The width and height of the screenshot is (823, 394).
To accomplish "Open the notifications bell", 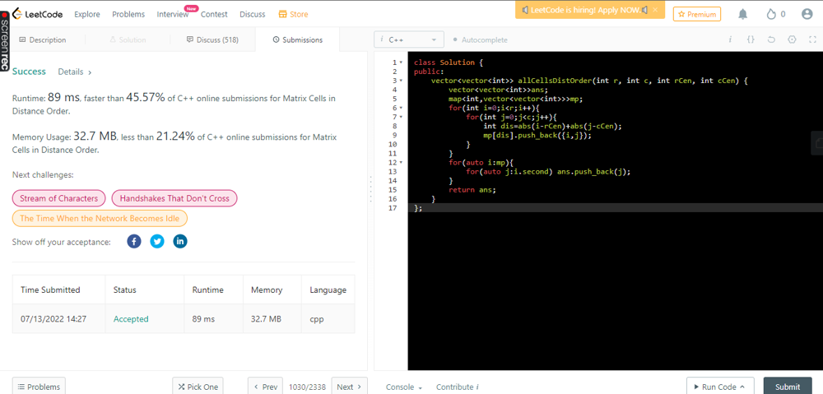I will (x=742, y=14).
